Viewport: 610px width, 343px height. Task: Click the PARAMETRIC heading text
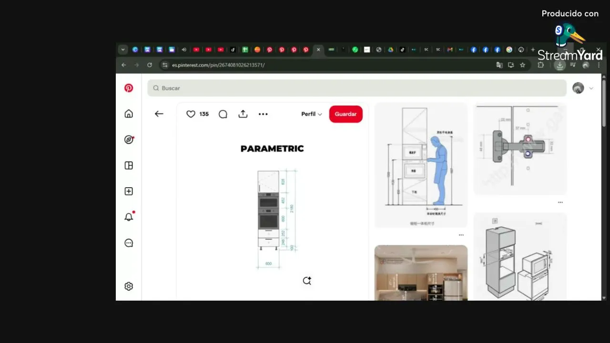tap(272, 149)
